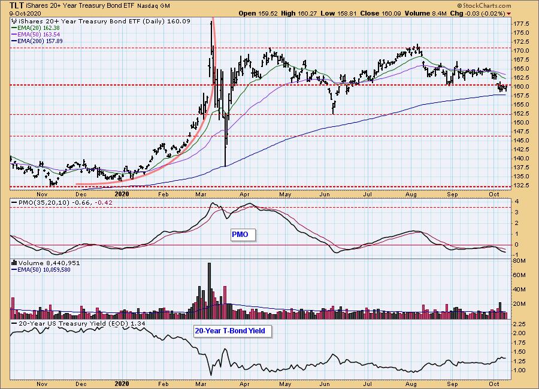Image resolution: width=539 pixels, height=389 pixels.
Task: Select the 9-Oct-2020 date label
Action: pos(25,14)
